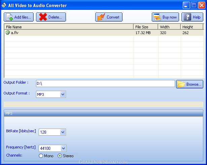Click the Add files button

click(x=19, y=17)
